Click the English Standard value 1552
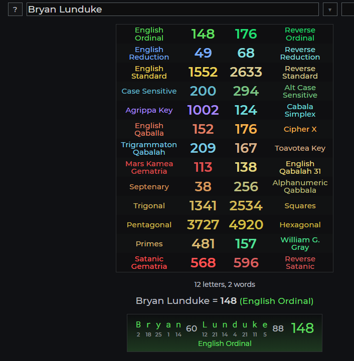Screen dimensions: 354x361 tap(203, 72)
